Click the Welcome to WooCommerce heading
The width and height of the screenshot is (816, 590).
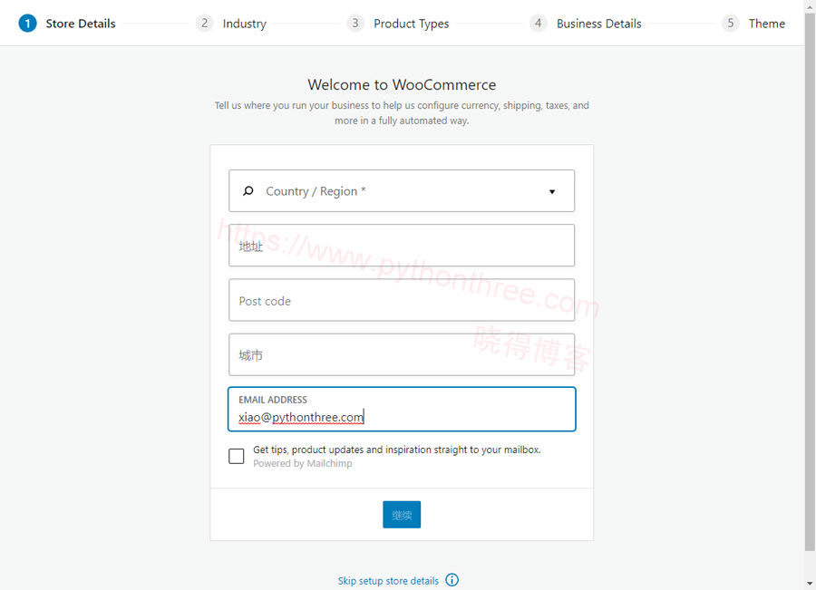click(x=402, y=84)
